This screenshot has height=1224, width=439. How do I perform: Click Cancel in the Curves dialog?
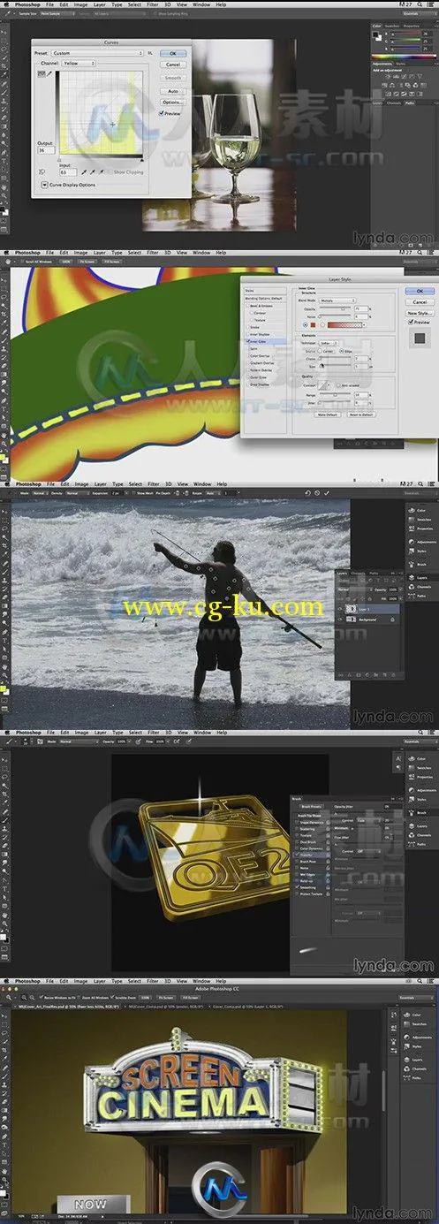click(x=173, y=64)
